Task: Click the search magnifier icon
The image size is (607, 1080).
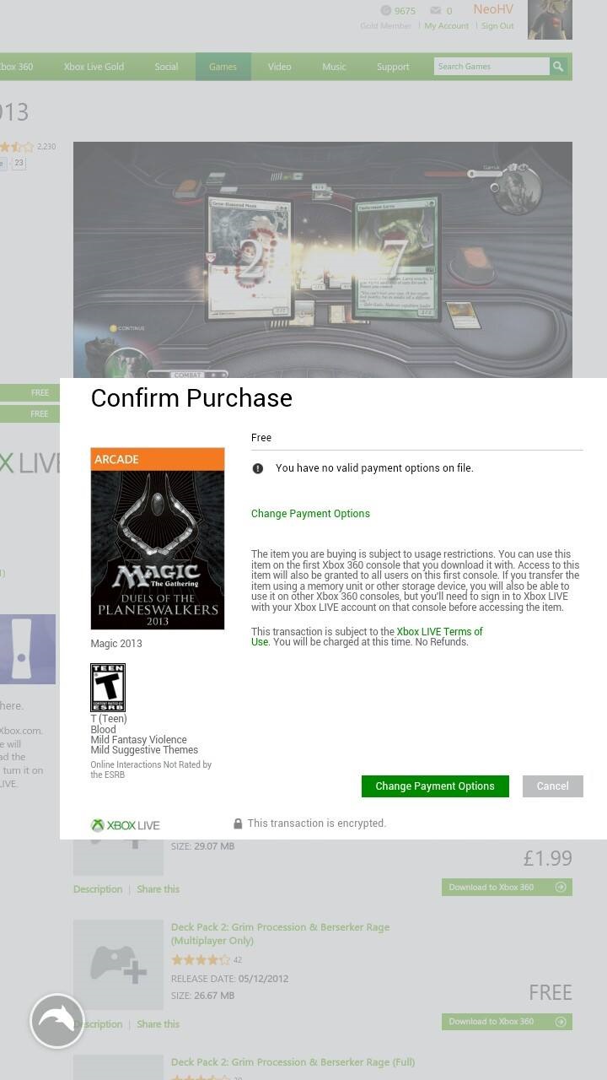Action: coord(558,67)
